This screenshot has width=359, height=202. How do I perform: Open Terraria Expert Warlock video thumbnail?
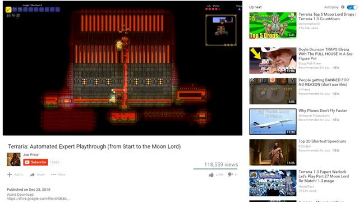pyautogui.click(x=273, y=183)
